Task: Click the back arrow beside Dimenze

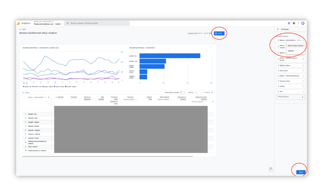Action: pos(278,29)
